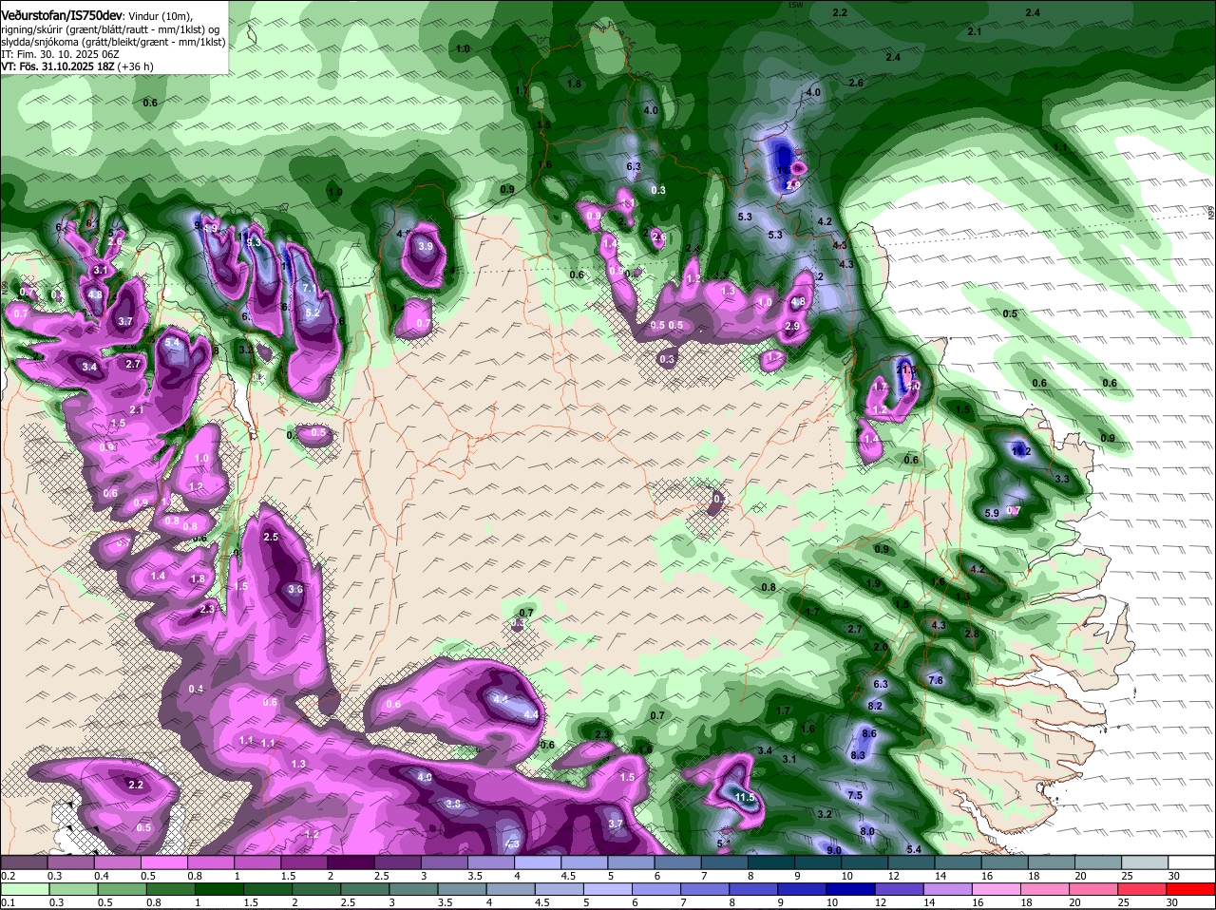Pick the pale green lower swatch labeled 0.1
Screen dimensions: 1216x910
pyautogui.click(x=24, y=888)
